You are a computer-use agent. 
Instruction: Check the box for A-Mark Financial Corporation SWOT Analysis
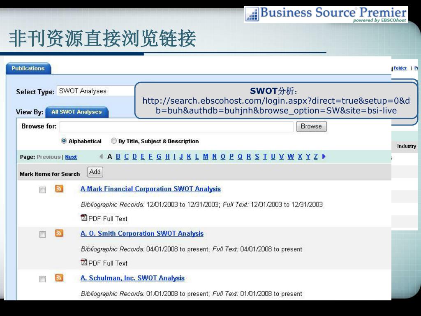[42, 190]
